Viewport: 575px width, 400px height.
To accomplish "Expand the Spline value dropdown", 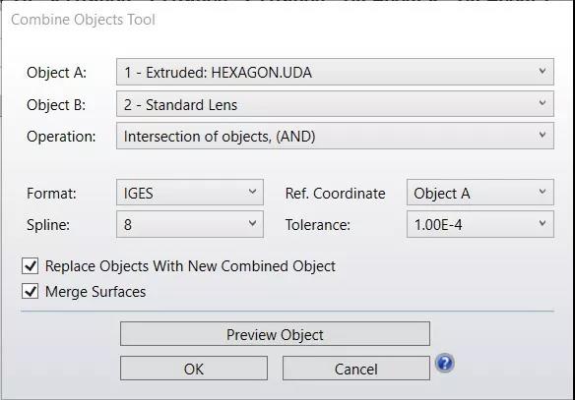I will 190,224.
